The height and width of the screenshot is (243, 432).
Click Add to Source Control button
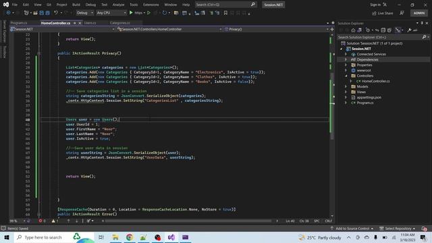(352, 229)
